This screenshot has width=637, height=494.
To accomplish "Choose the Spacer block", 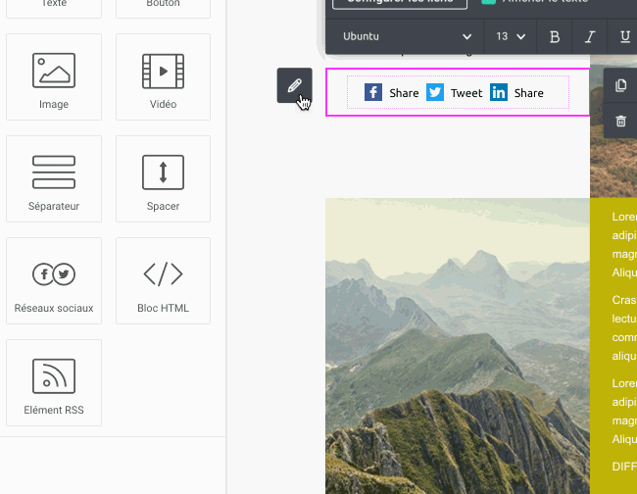I will pos(163,178).
